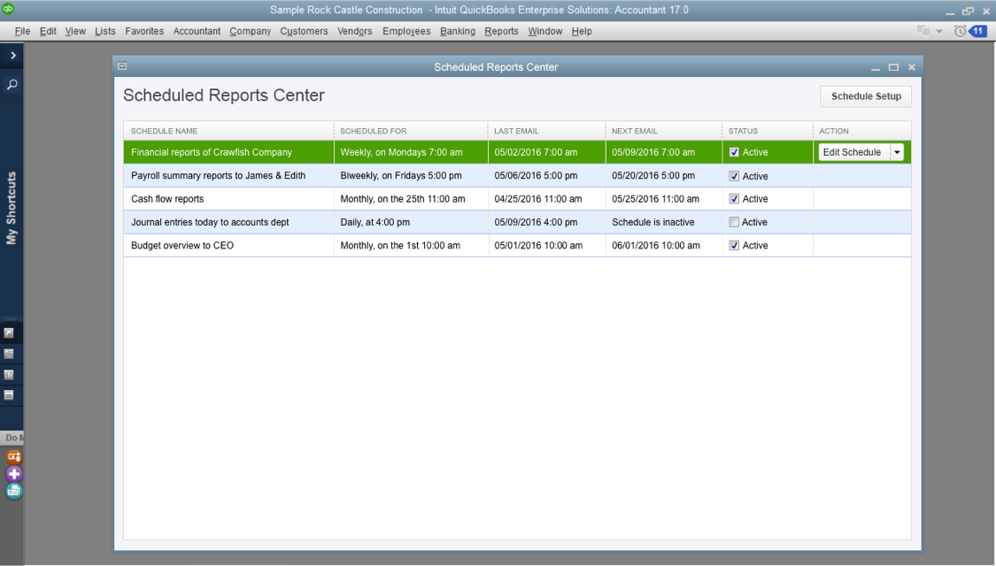Click the sidebar search magnifier icon
The image size is (996, 566).
(x=12, y=85)
